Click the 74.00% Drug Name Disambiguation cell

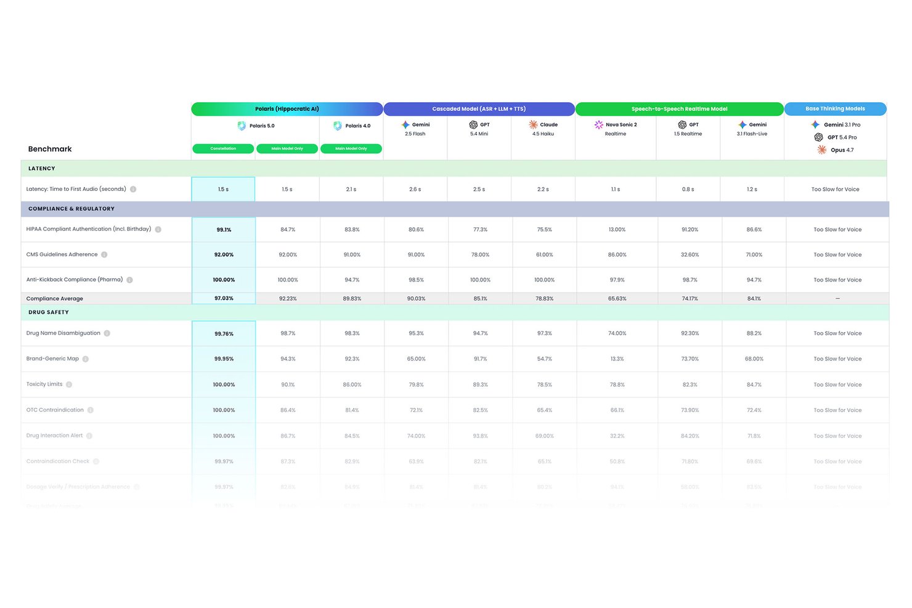(x=617, y=333)
